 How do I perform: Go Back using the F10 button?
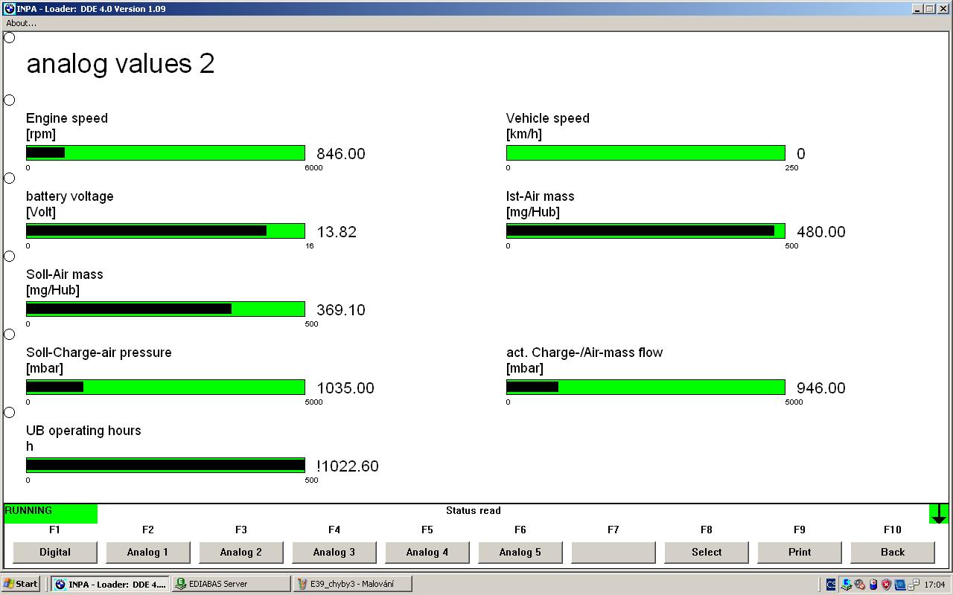click(x=893, y=552)
